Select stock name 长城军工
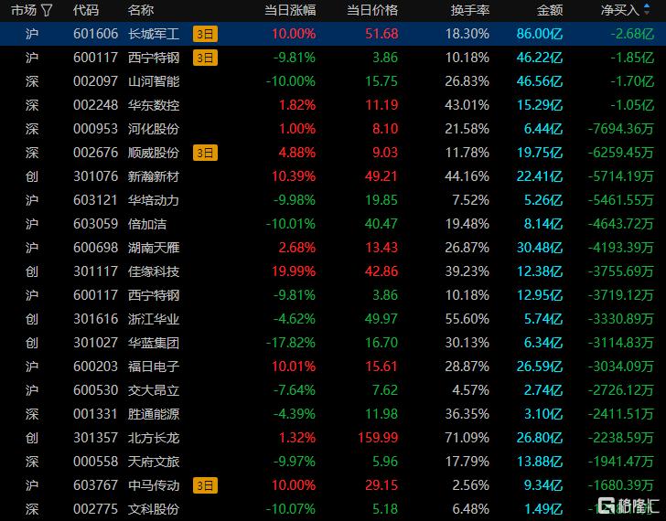 tap(154, 34)
